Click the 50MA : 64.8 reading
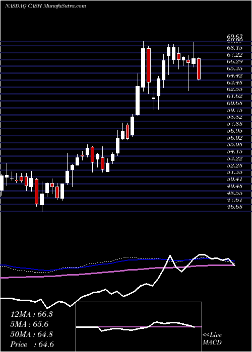 [32, 334]
